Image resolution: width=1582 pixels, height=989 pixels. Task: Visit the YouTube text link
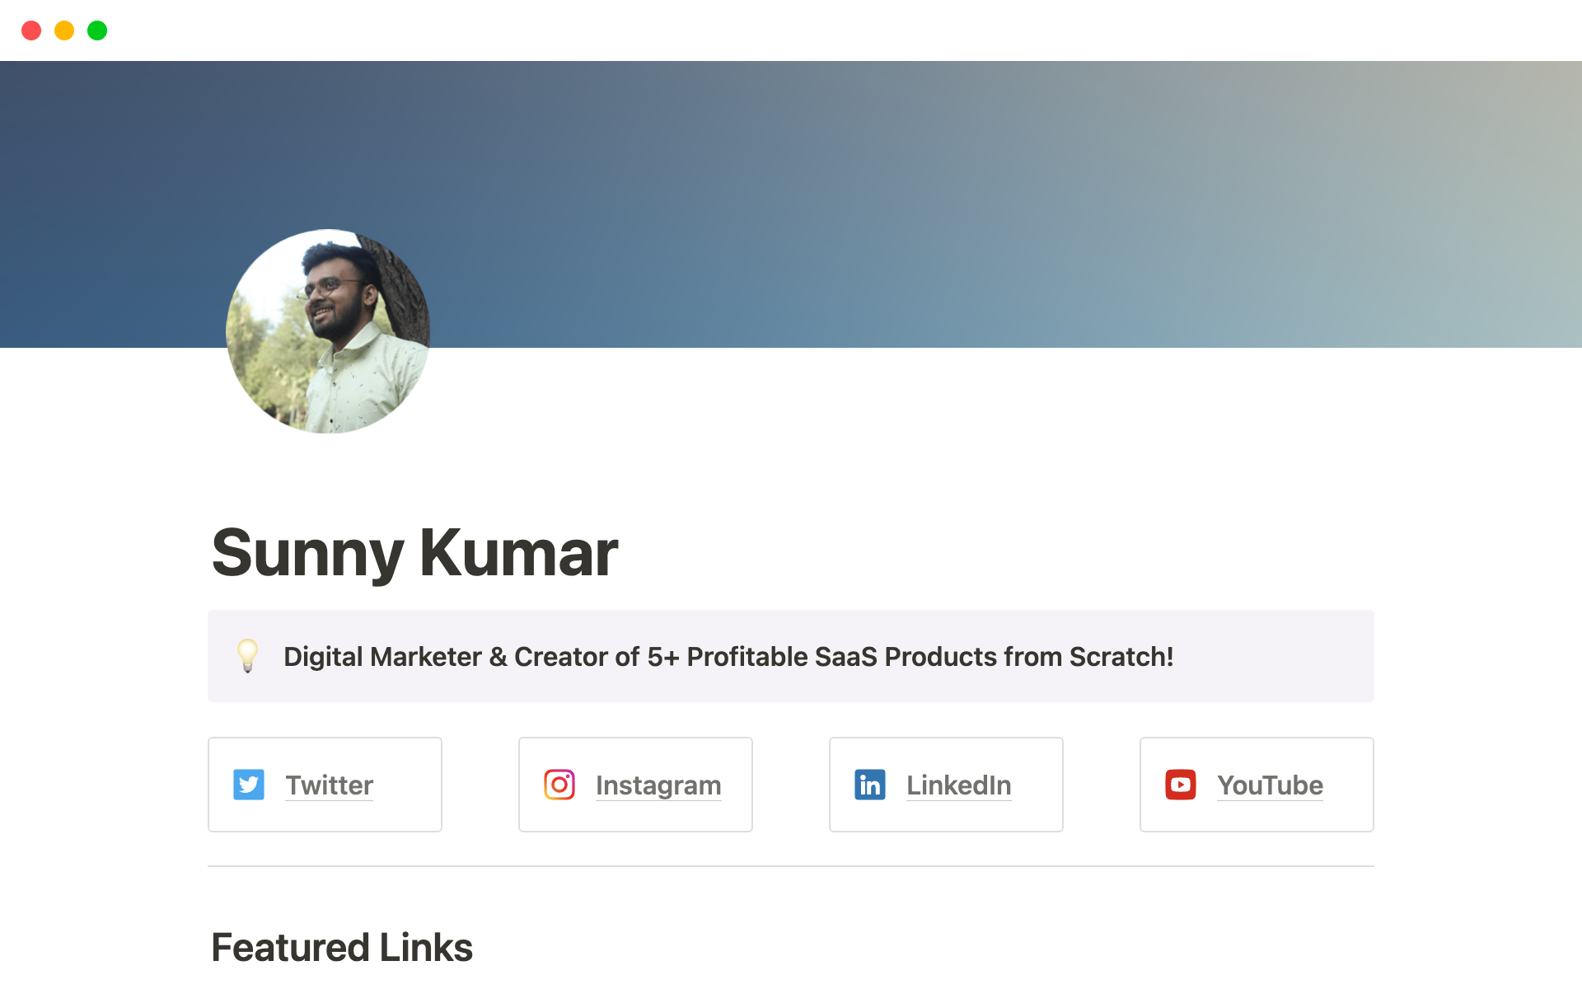pyautogui.click(x=1270, y=785)
